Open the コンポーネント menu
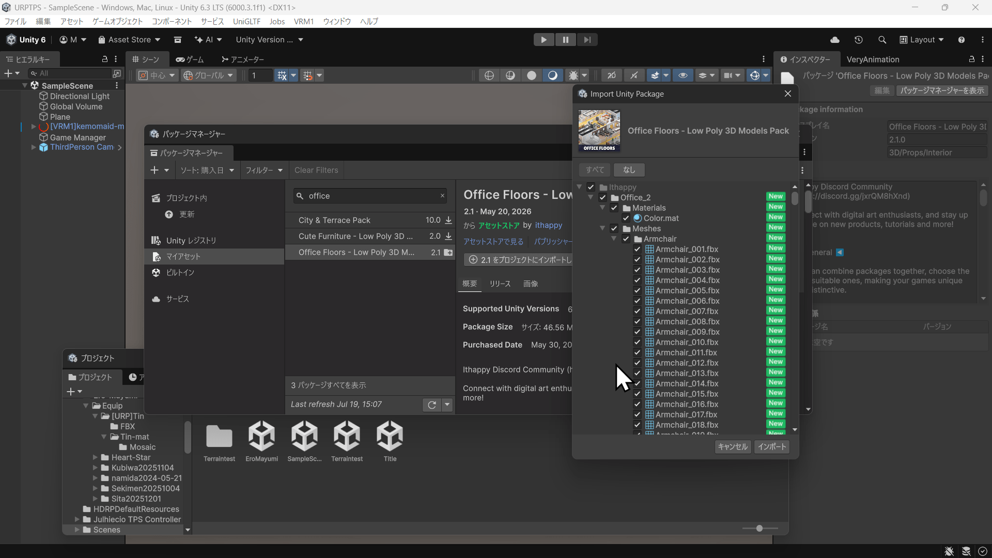The height and width of the screenshot is (558, 992). tap(172, 21)
